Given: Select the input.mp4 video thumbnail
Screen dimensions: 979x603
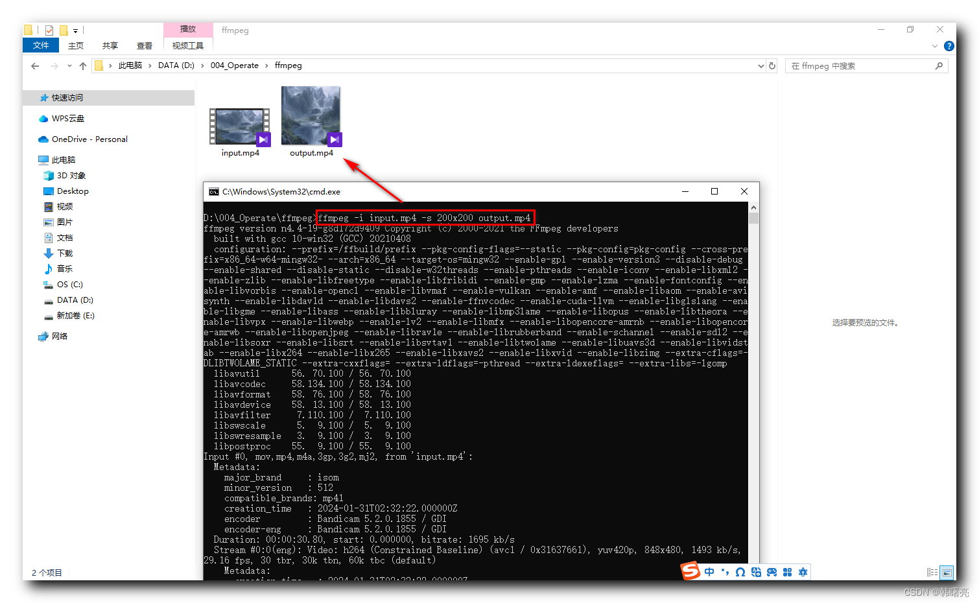Looking at the screenshot, I should pos(240,126).
